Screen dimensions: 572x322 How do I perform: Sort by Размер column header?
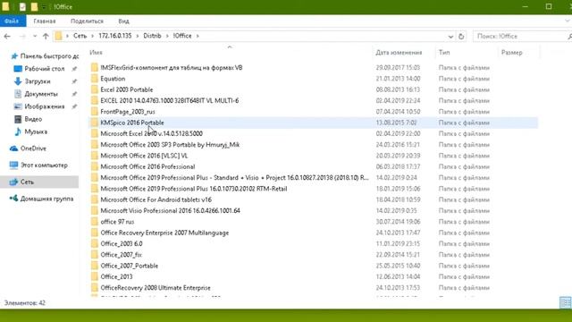(511, 53)
